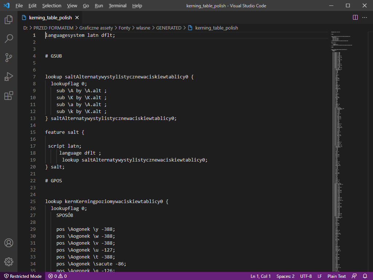Select the kerning_table_polish tab
The image size is (373, 280).
tap(50, 17)
